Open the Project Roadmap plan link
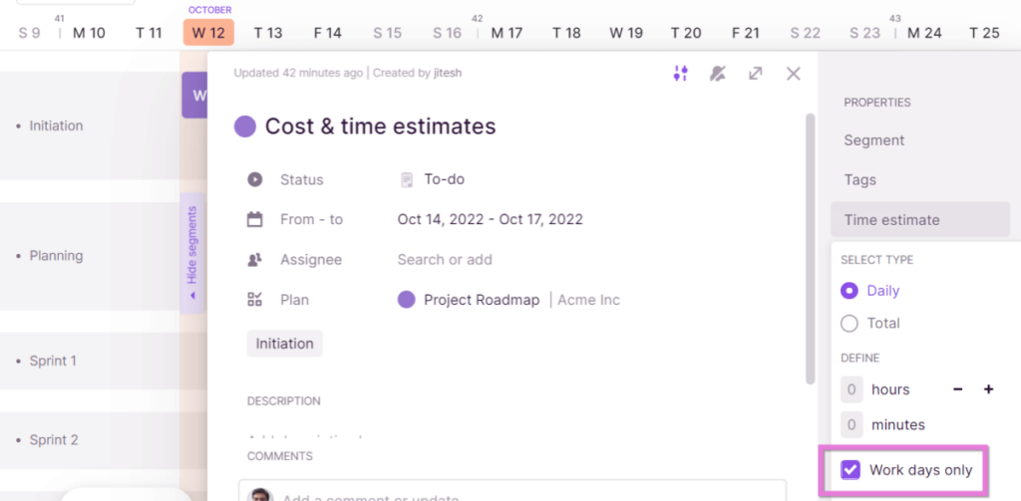The height and width of the screenshot is (501, 1021). 482,300
